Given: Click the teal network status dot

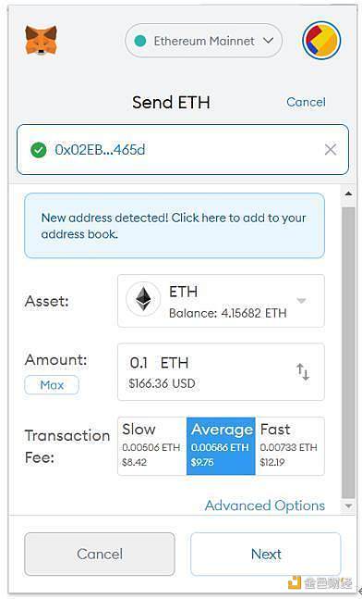Looking at the screenshot, I should (x=140, y=41).
